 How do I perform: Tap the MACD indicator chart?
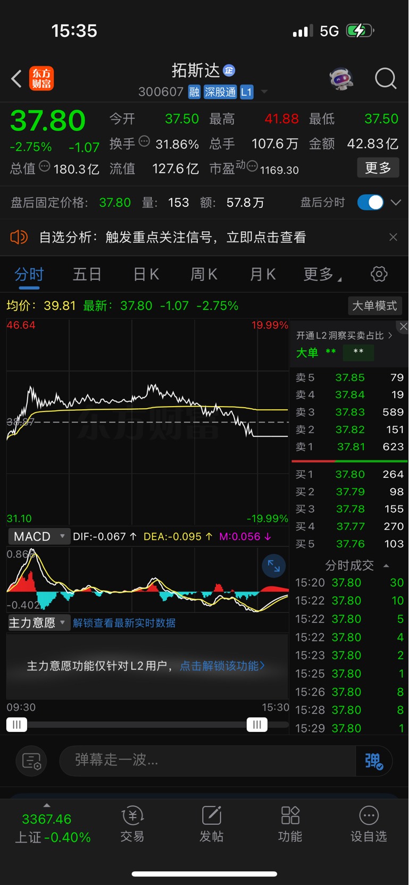(x=147, y=579)
